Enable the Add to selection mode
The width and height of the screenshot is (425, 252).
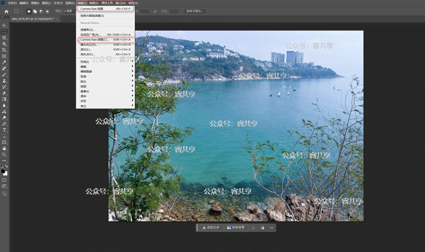click(x=35, y=11)
